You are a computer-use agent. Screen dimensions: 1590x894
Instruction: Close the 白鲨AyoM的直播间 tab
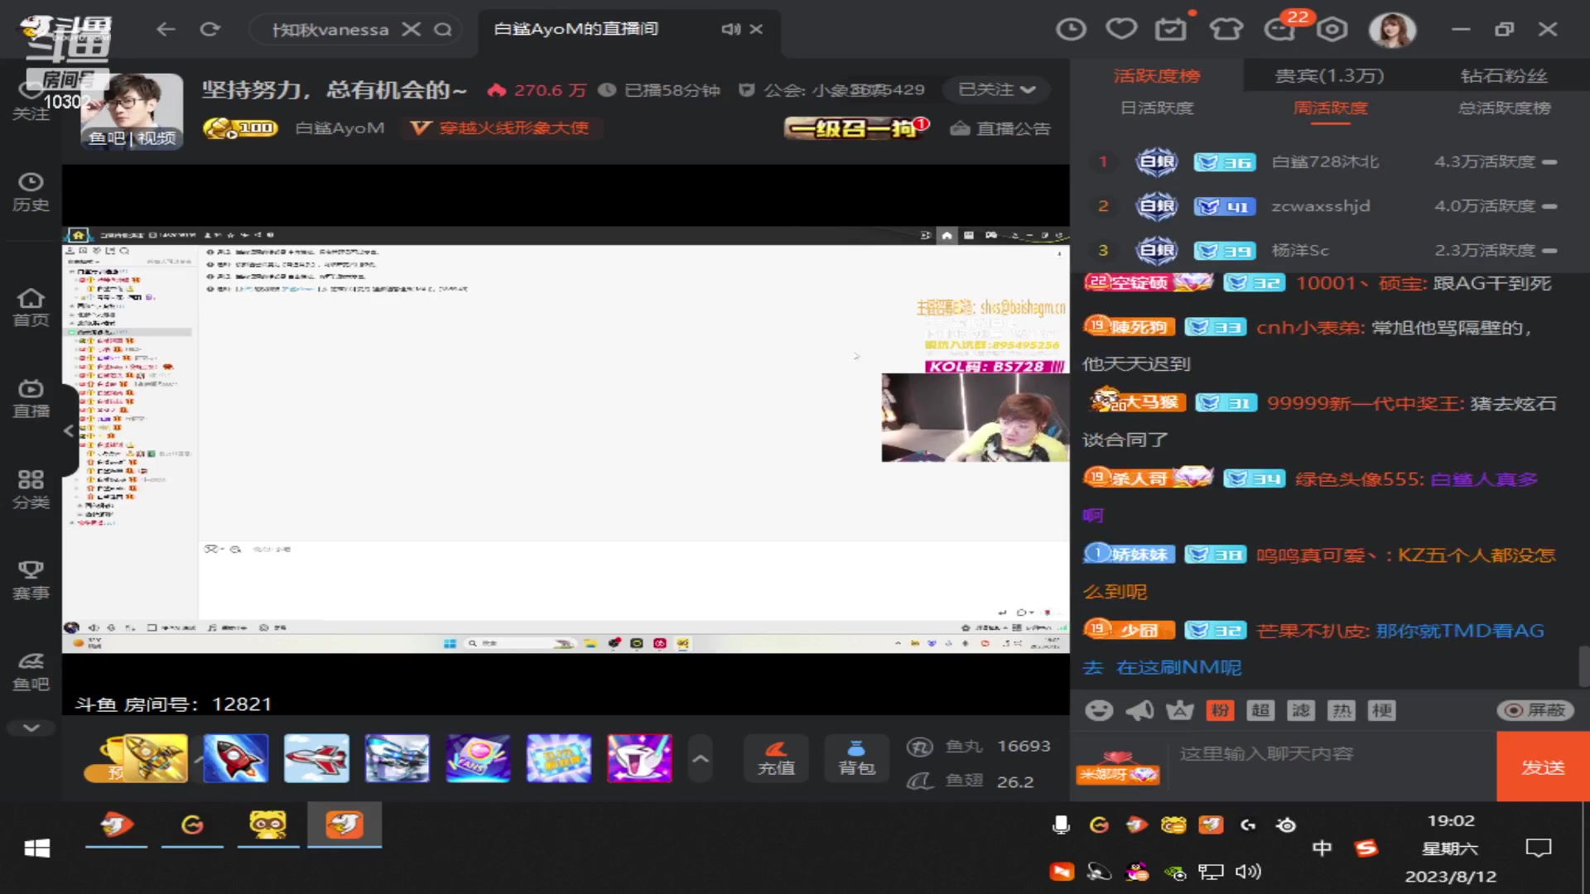756,29
